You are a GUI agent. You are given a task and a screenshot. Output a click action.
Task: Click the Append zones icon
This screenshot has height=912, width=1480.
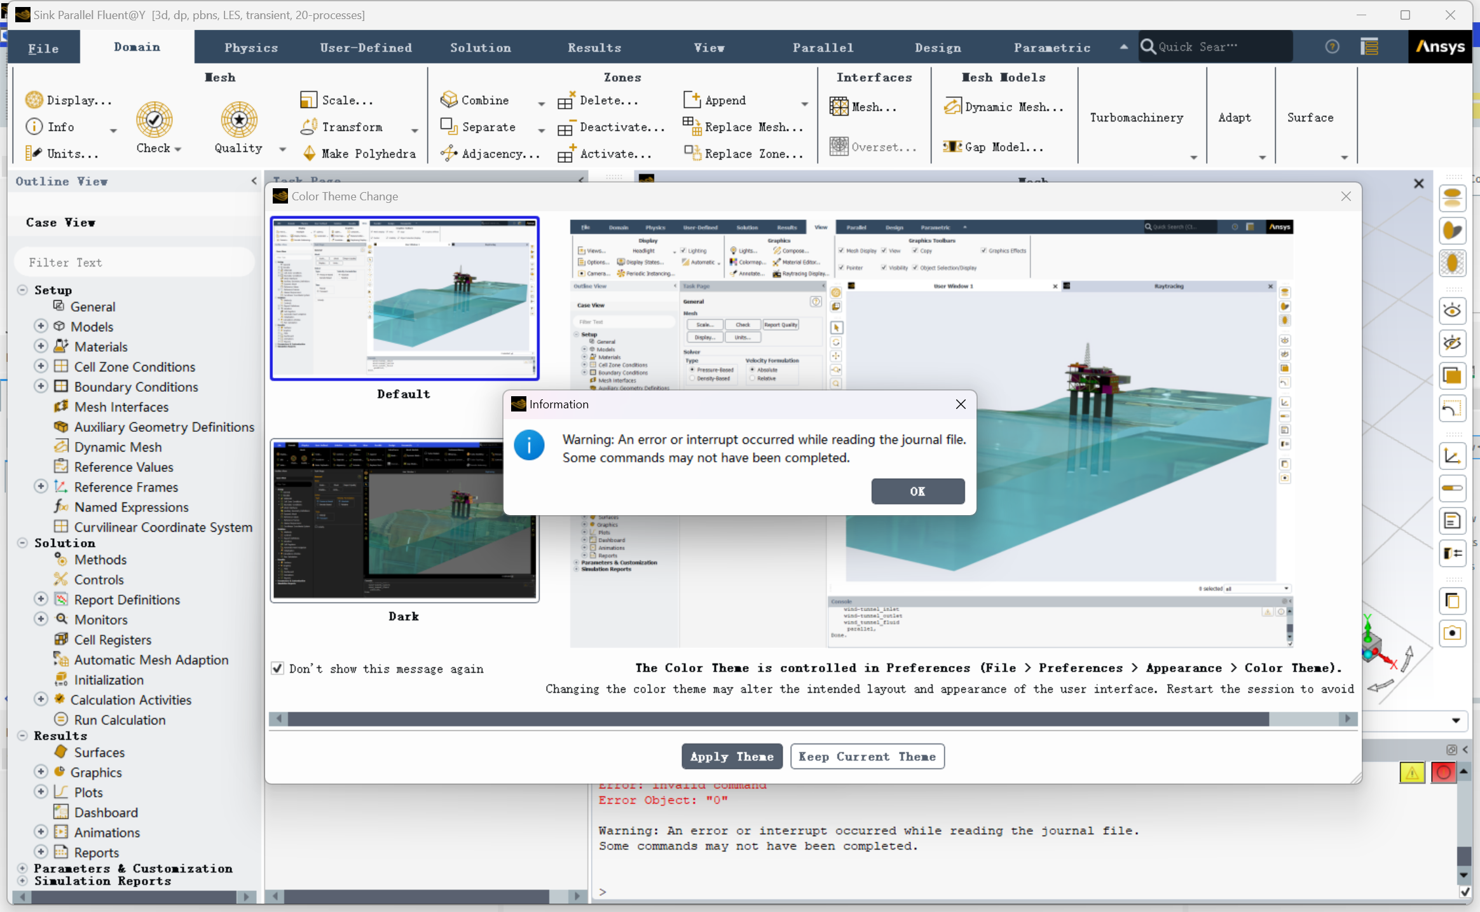coord(692,100)
